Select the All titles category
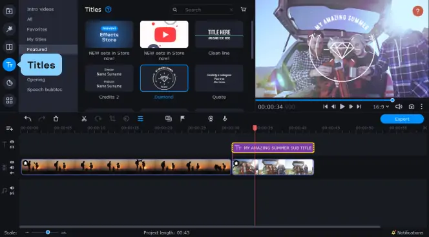429x237 pixels. pyautogui.click(x=30, y=19)
